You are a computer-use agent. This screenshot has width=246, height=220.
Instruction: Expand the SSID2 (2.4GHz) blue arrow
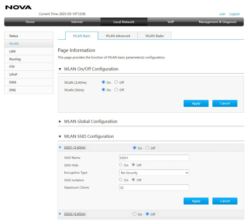[60, 214]
